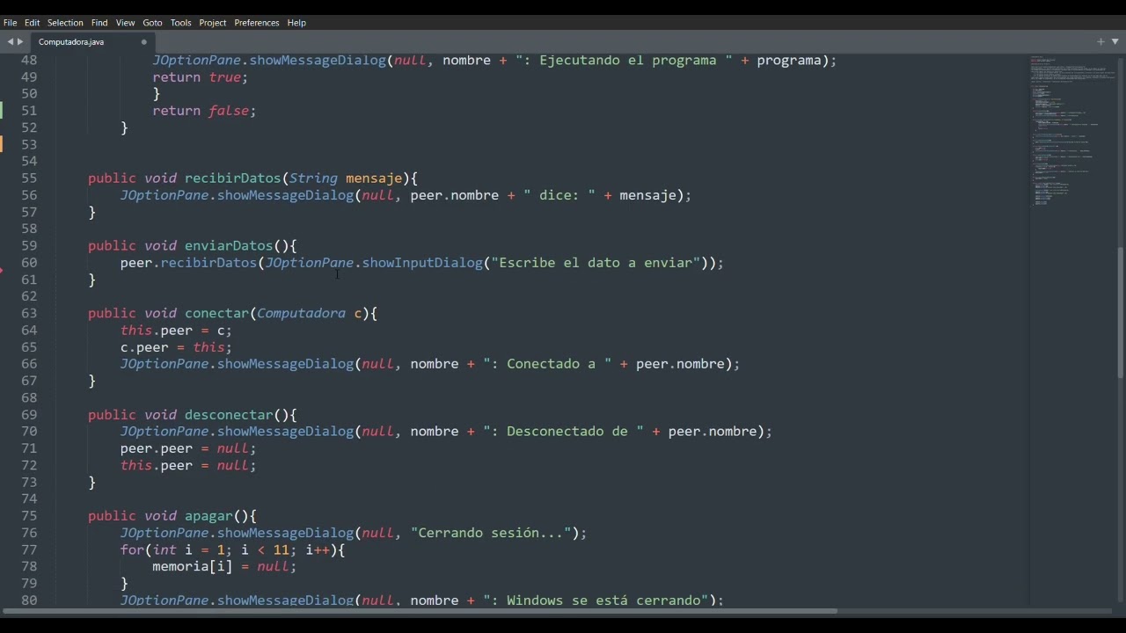1126x633 pixels.
Task: Click the method name desconectar on line 69
Action: click(x=229, y=415)
